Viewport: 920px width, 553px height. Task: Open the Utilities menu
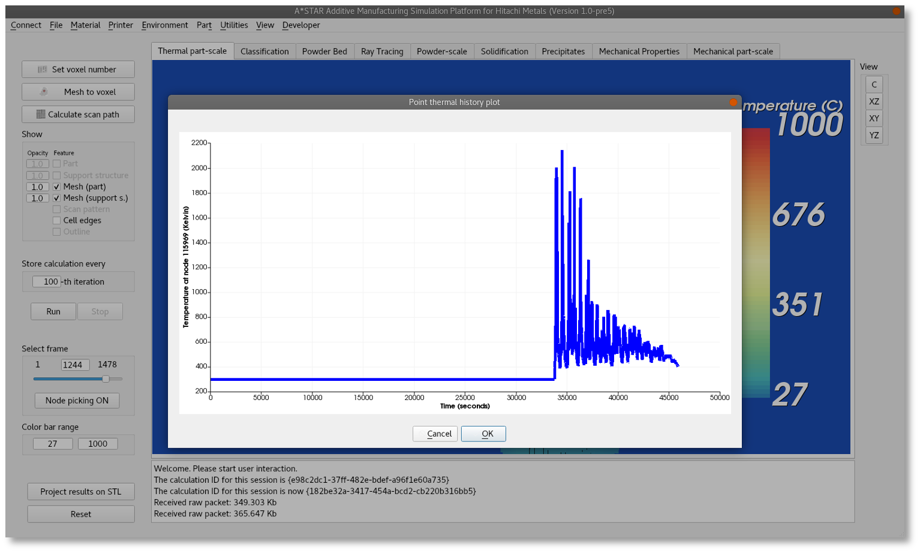coord(234,25)
